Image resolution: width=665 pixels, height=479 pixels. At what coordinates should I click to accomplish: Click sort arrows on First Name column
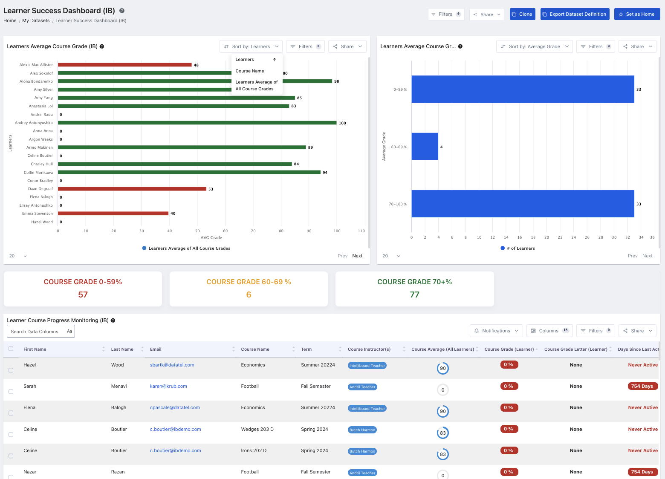click(x=104, y=349)
